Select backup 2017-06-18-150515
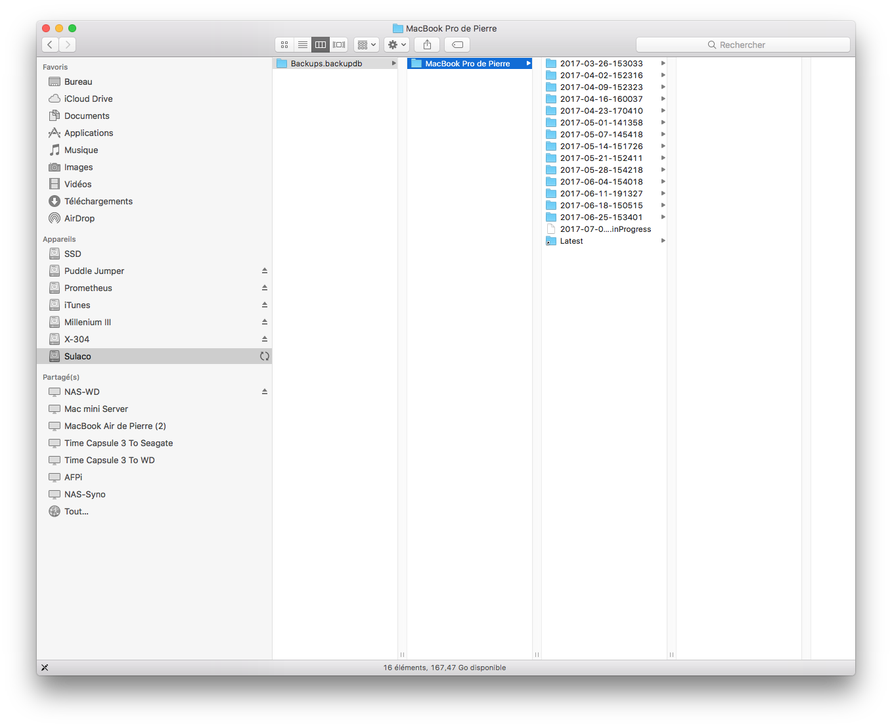 (604, 206)
